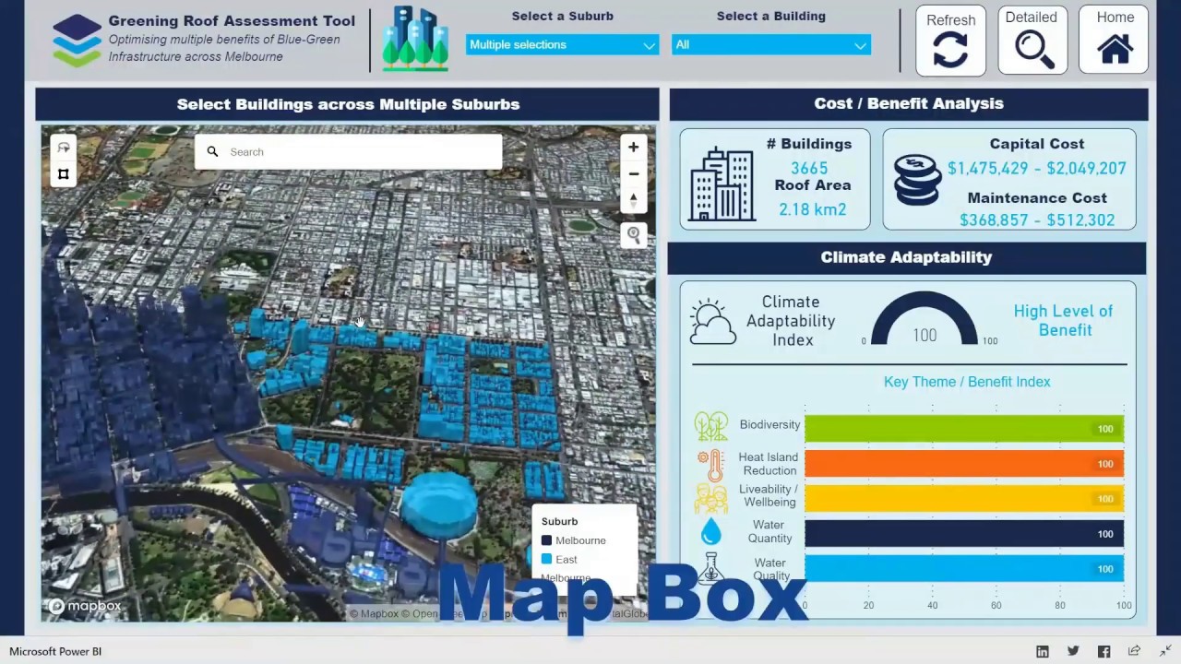Click the East Melbourne legend color swatch

546,559
